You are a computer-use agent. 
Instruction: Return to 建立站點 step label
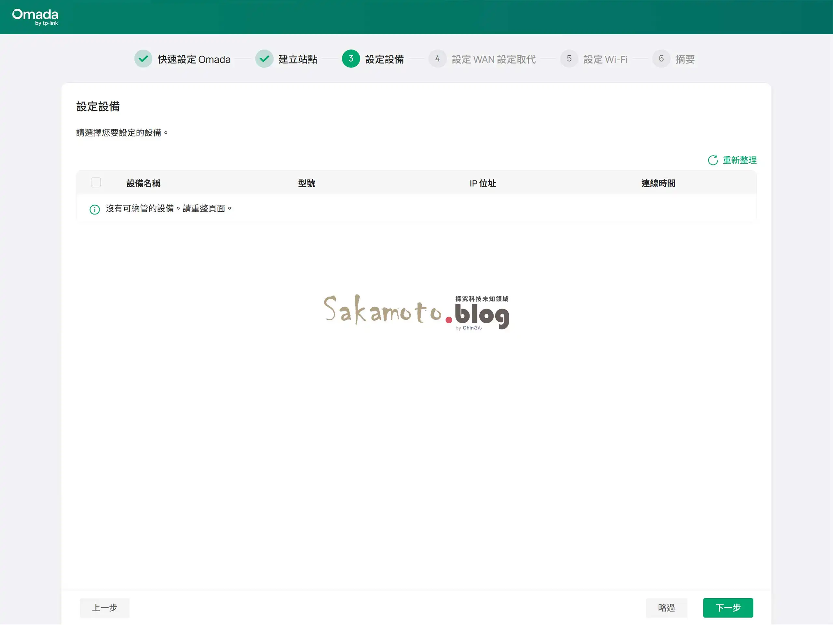(297, 60)
